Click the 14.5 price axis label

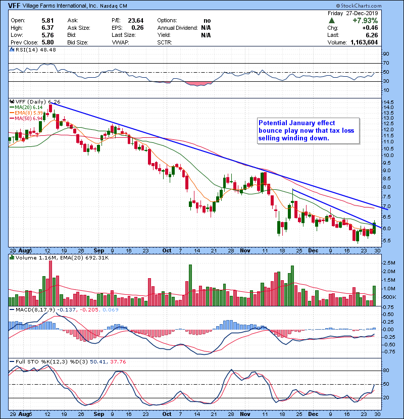(388, 102)
